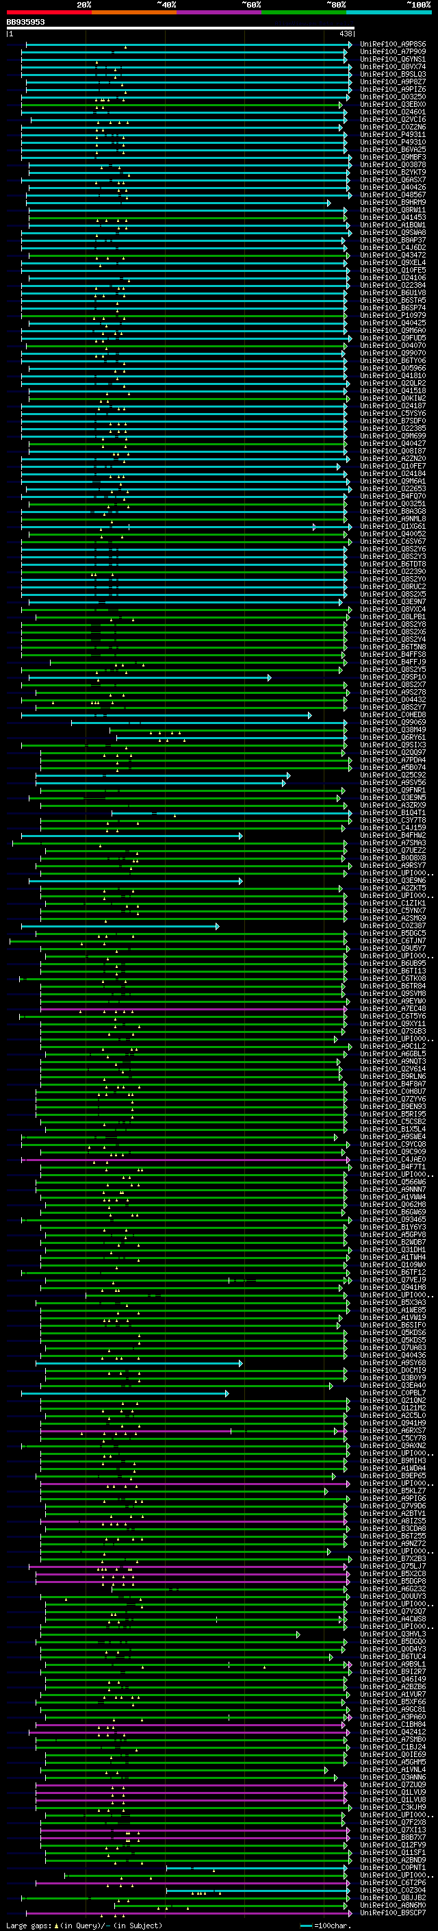The image size is (438, 1931).
Task: Select the UniRef100_C0Z304 label
Action: click(x=392, y=1891)
